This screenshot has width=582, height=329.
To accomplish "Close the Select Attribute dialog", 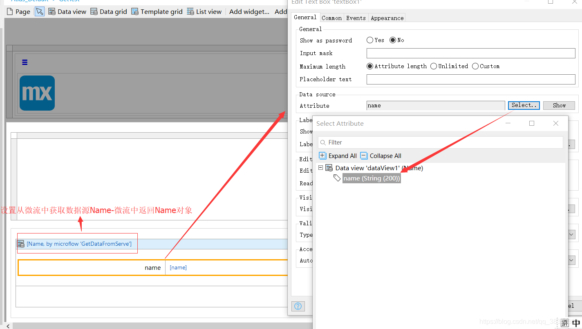I will [555, 123].
